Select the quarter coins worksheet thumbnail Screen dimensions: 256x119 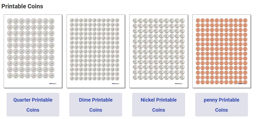tap(33, 51)
